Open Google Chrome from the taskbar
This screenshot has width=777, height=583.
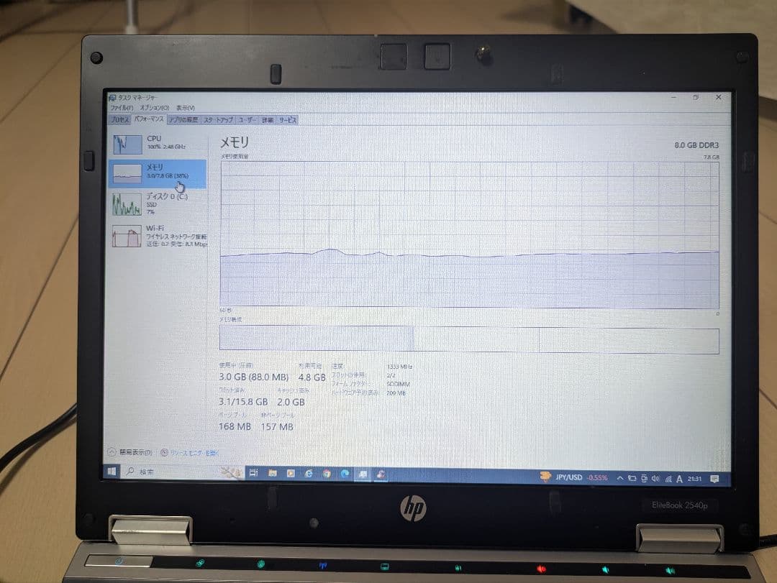(x=326, y=473)
